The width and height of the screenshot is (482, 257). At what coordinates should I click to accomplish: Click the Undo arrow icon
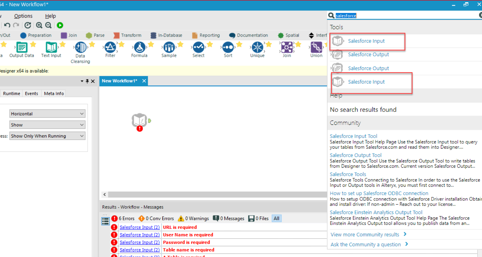7,25
